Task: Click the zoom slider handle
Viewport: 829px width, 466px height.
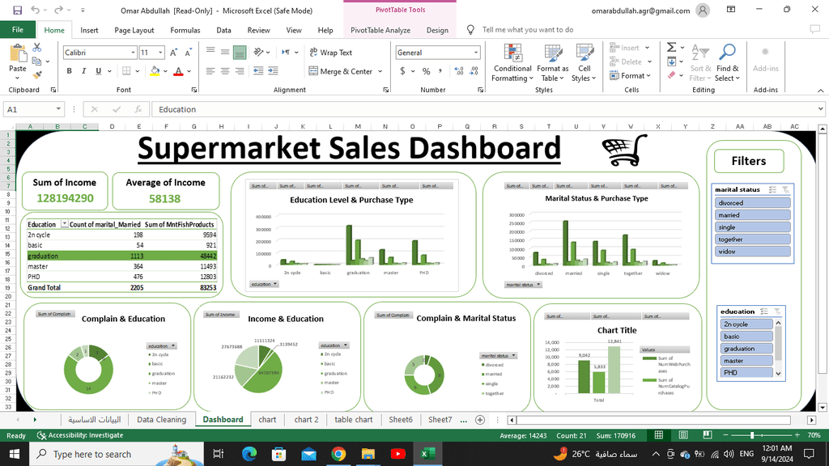Action: (752, 434)
